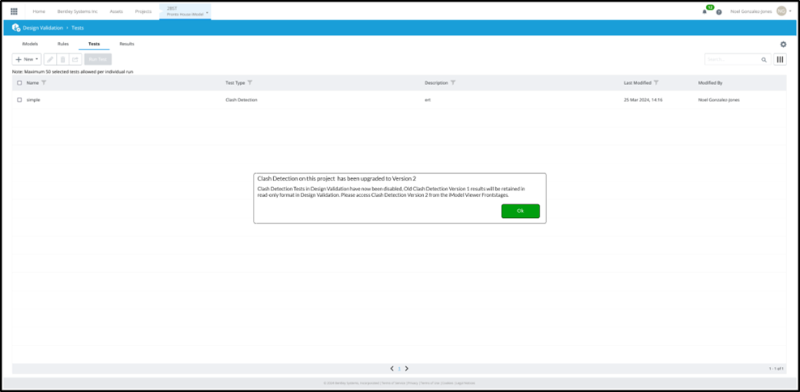
Task: Click the Noel Gonzalez-Jones username in header
Action: coord(751,11)
